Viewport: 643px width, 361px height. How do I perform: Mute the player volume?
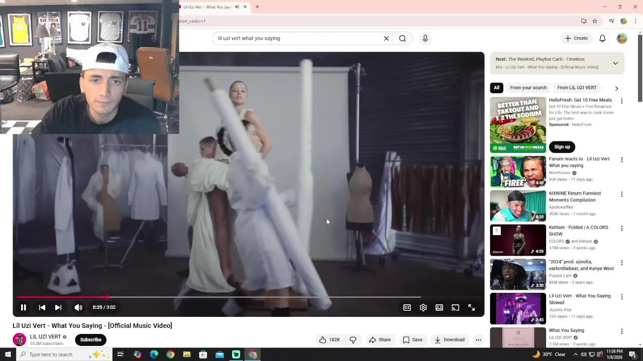78,307
